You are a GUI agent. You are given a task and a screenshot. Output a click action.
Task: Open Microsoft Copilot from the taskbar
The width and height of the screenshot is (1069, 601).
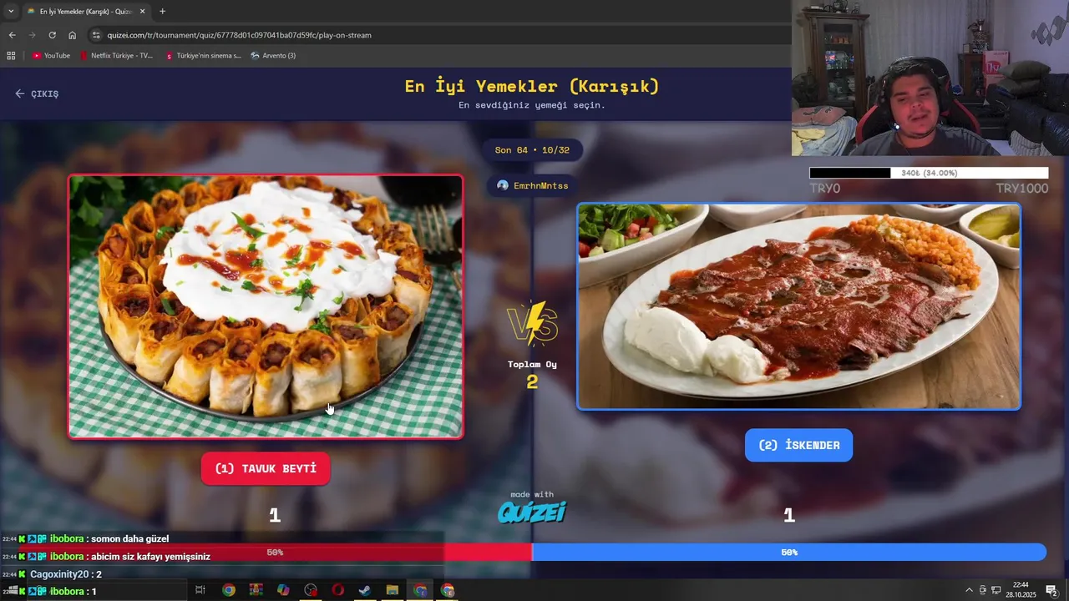click(x=283, y=590)
